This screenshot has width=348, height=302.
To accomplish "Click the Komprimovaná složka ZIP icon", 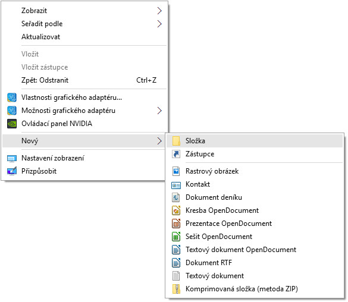I will click(x=176, y=289).
